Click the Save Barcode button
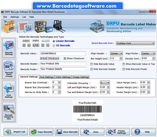The image size is (157, 137). pyautogui.click(x=67, y=132)
